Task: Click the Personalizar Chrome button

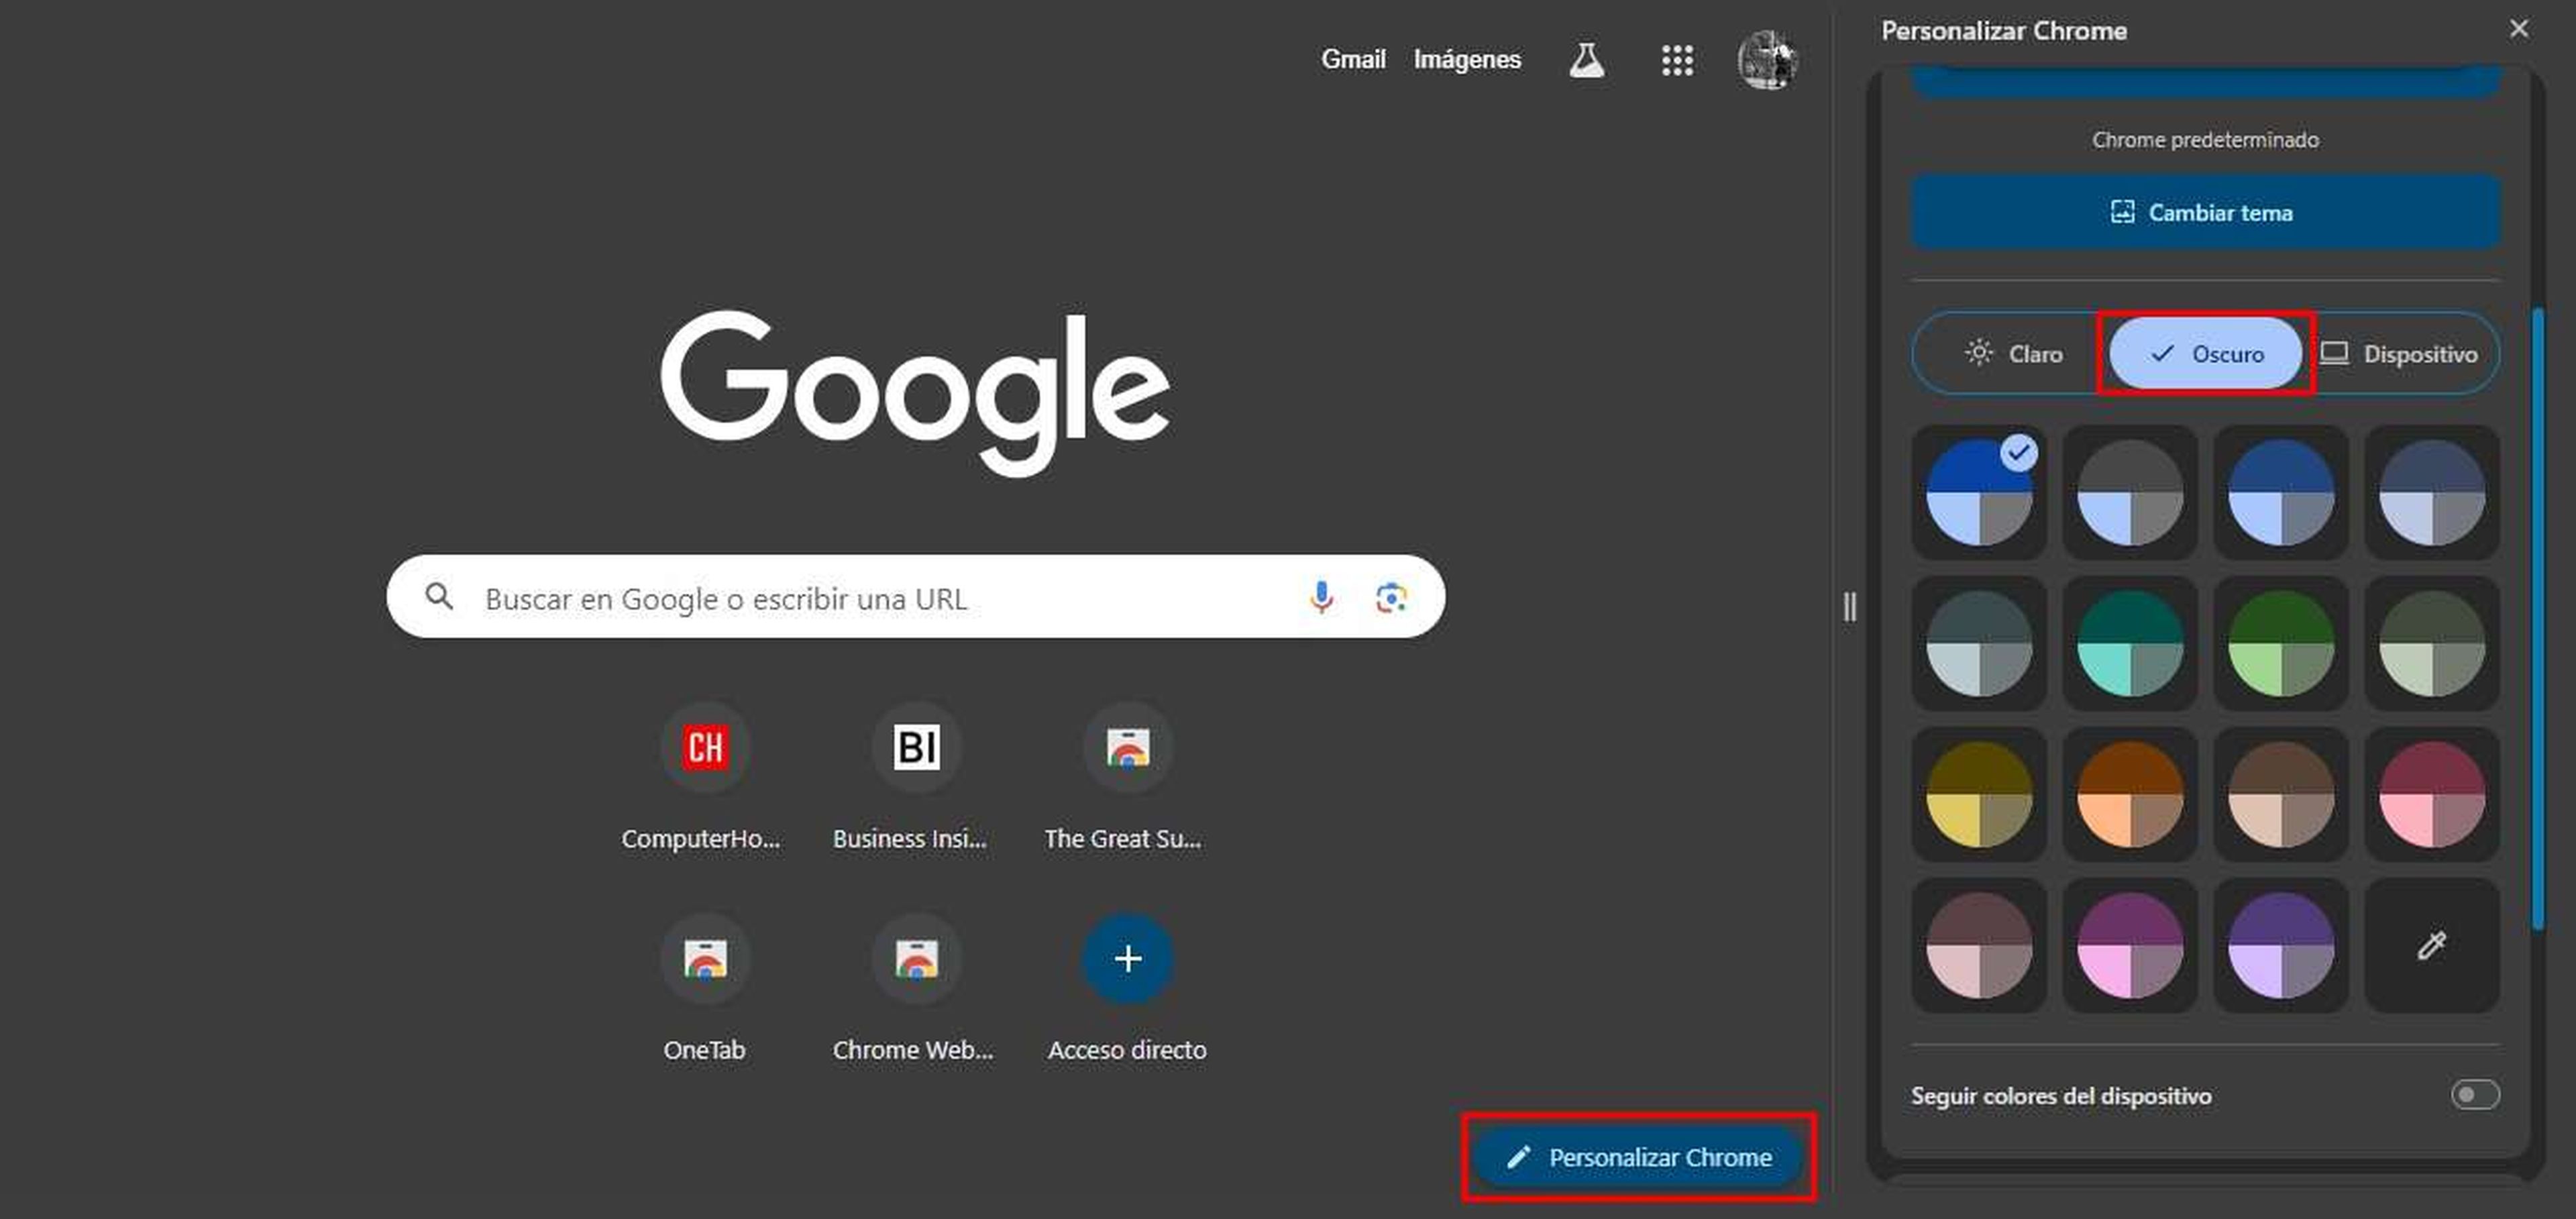Action: pos(1638,1157)
